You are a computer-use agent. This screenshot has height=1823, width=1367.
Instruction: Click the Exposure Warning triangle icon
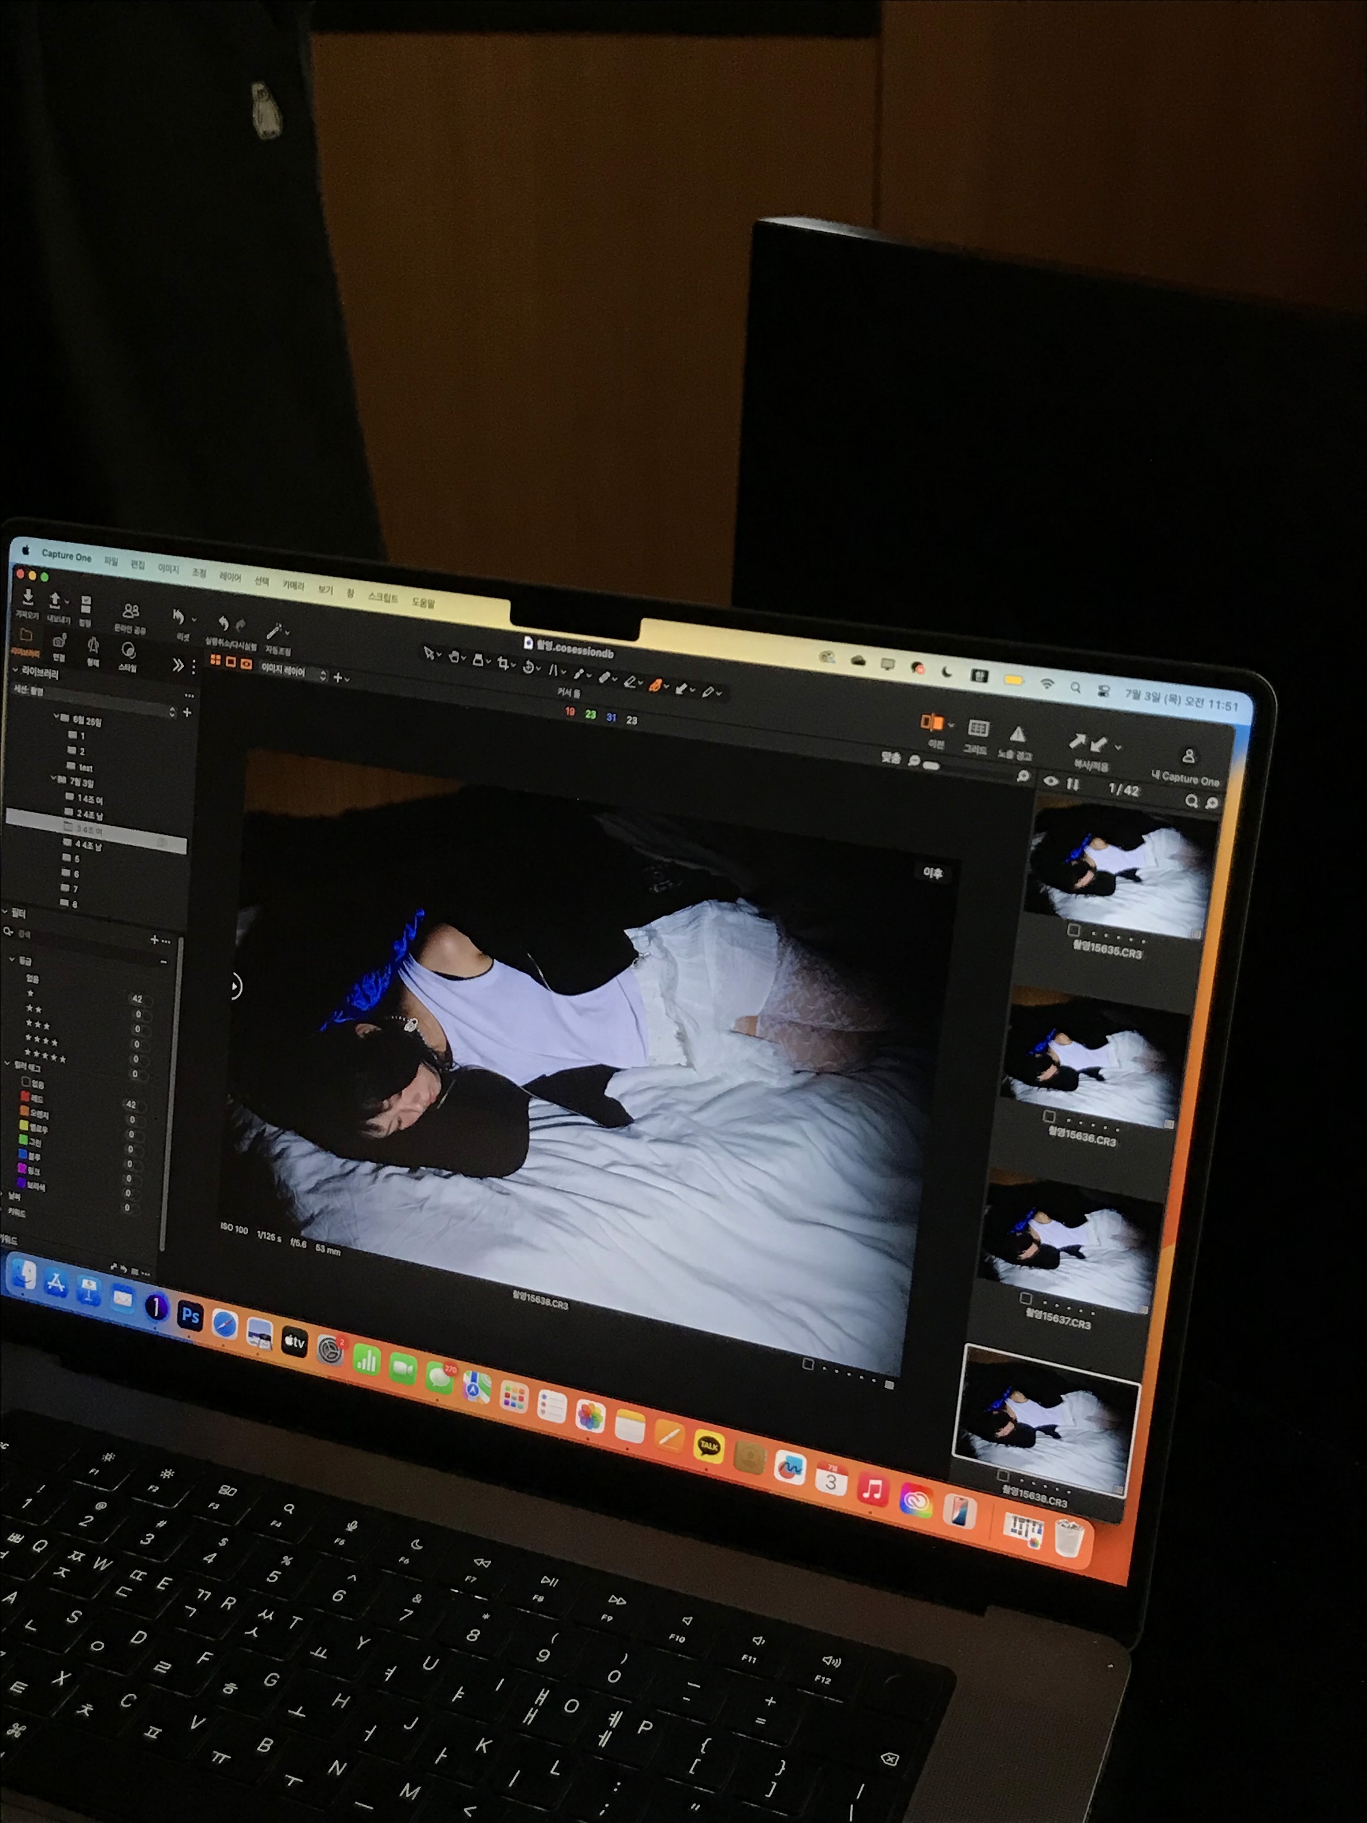[1018, 734]
